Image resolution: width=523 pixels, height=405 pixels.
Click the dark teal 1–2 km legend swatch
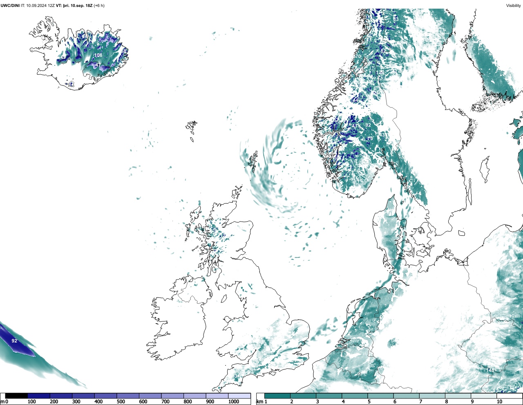pyautogui.click(x=277, y=396)
